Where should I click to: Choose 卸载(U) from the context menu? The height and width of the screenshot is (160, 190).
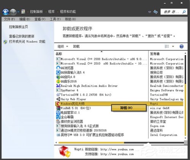coord(129,108)
